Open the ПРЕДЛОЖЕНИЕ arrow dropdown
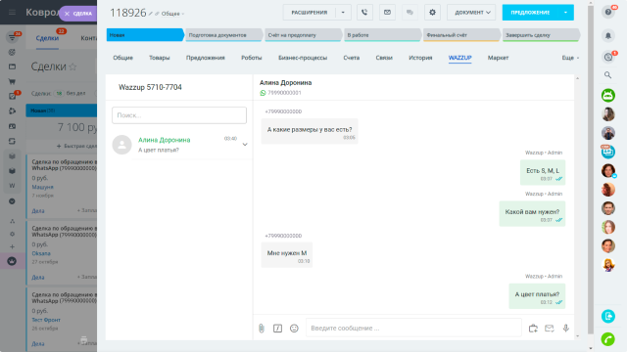627x352 pixels. 566,13
